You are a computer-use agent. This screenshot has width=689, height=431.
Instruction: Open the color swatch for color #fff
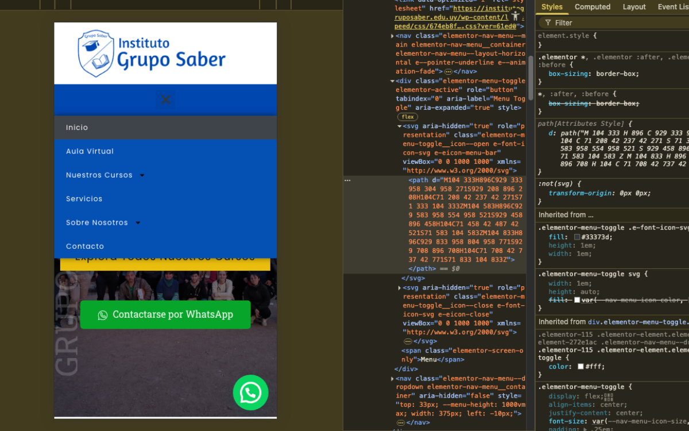[581, 367]
